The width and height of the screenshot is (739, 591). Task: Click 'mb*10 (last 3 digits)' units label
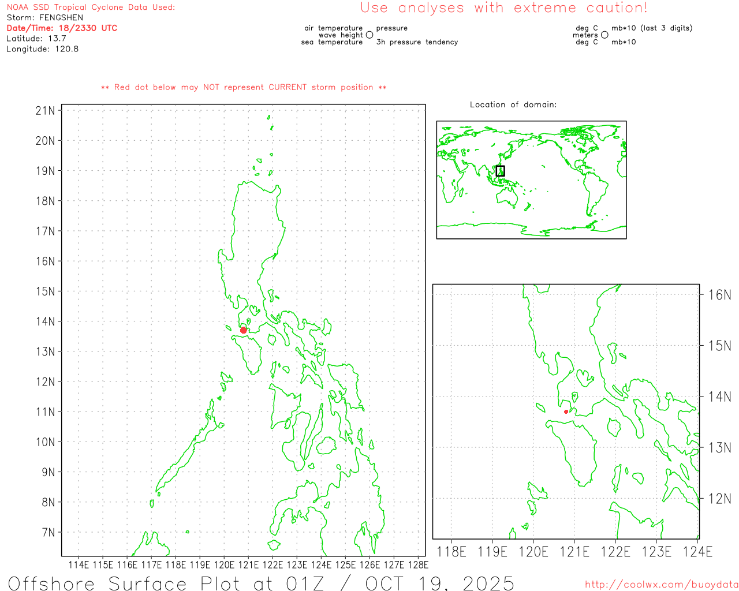(652, 28)
